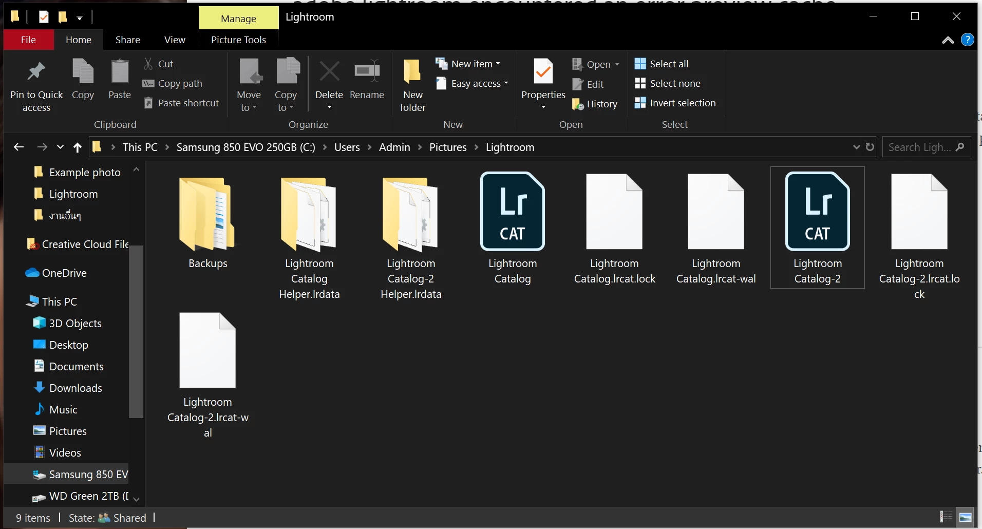
Task: Go back with the Back arrow
Action: pyautogui.click(x=19, y=147)
